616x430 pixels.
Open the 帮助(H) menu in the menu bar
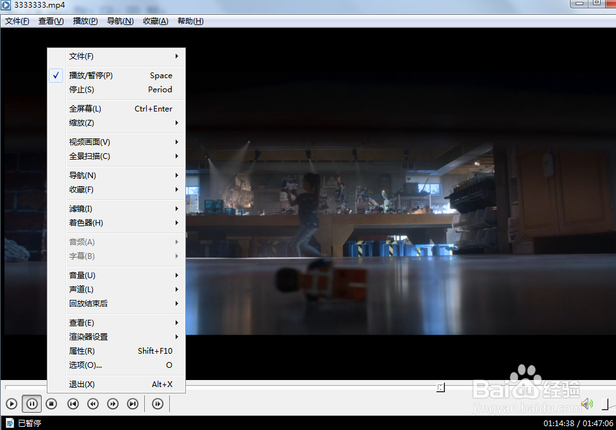(190, 21)
